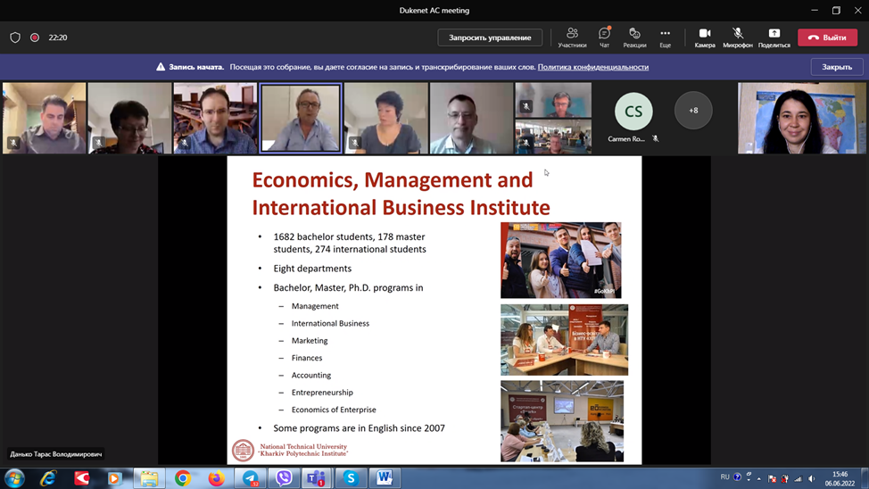Open the Privacy policy (Политика конфиденциальности) link
This screenshot has width=869, height=489.
pos(592,67)
